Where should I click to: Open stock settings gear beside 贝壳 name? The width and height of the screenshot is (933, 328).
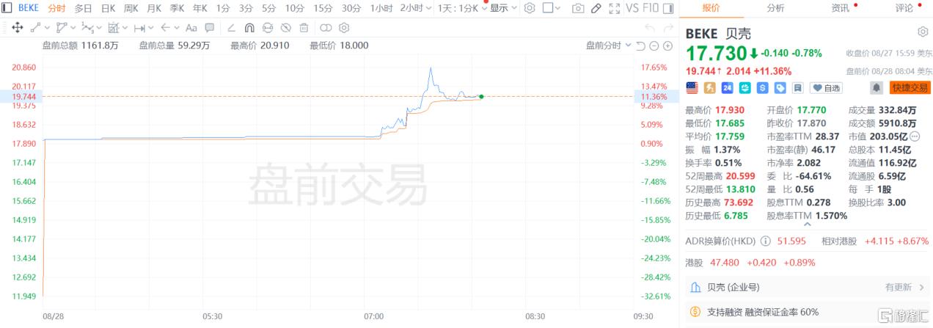(923, 32)
